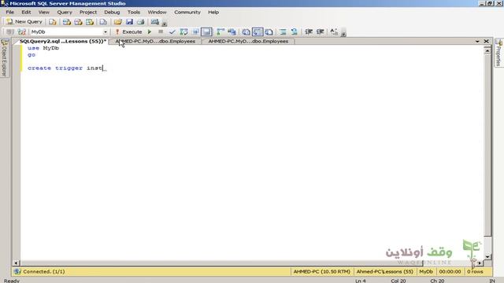Start a SQL Server Compact query
Viewport: 504px width, 283px height.
coord(103,22)
